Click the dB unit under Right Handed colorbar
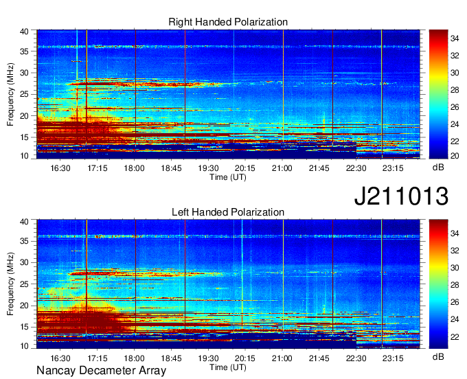Screen dimensions: 467x379 (438, 168)
